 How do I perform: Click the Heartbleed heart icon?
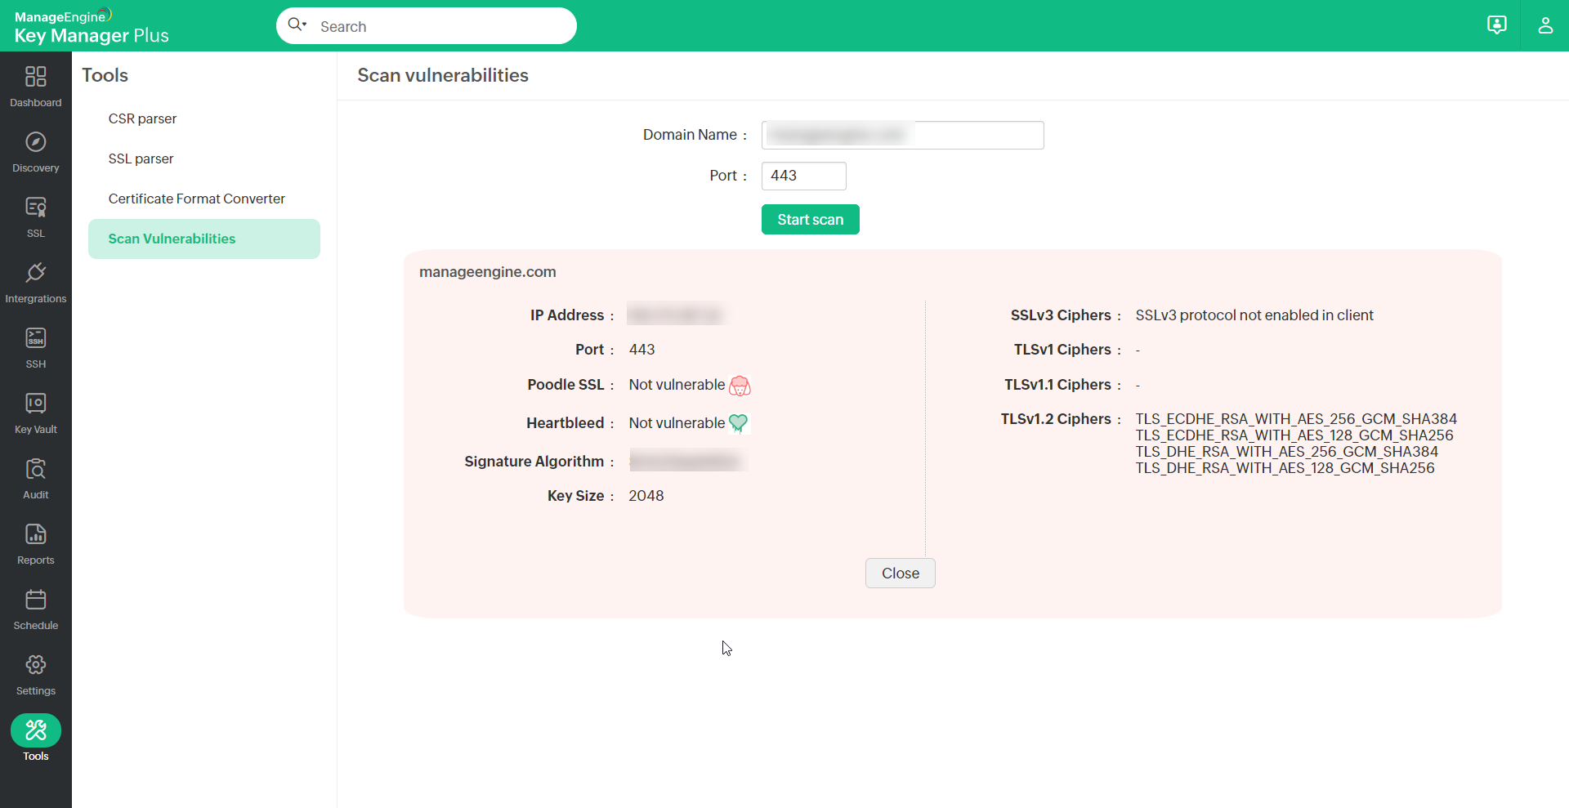[738, 423]
